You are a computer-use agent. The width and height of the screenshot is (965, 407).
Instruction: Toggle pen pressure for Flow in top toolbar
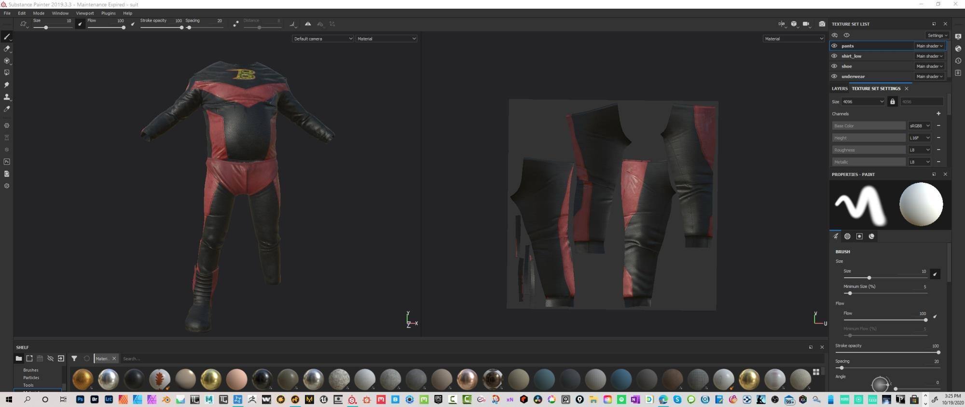133,24
